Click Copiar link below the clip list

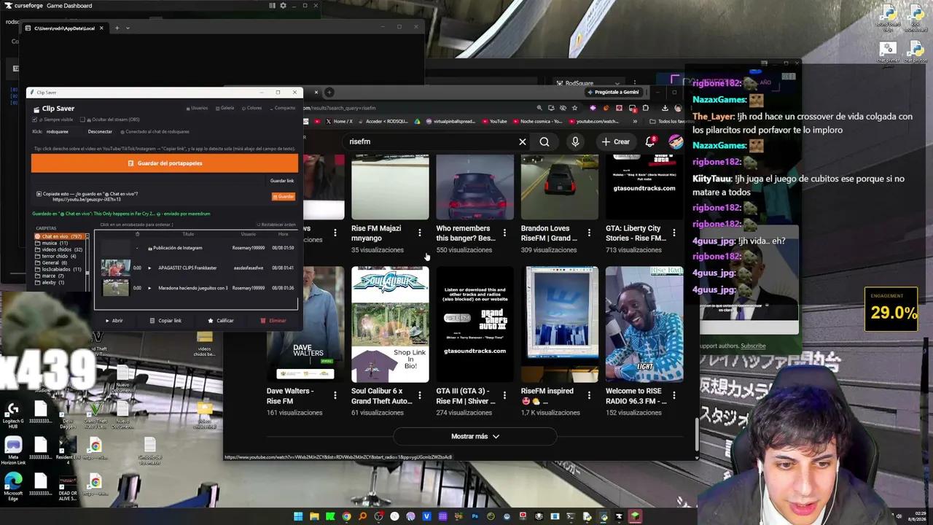165,321
